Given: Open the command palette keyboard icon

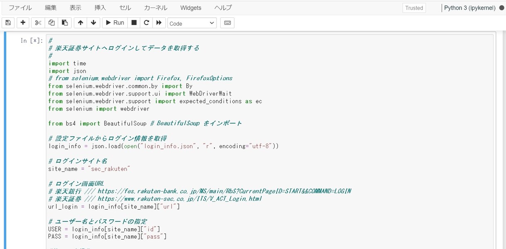Looking at the screenshot, I should (x=227, y=23).
